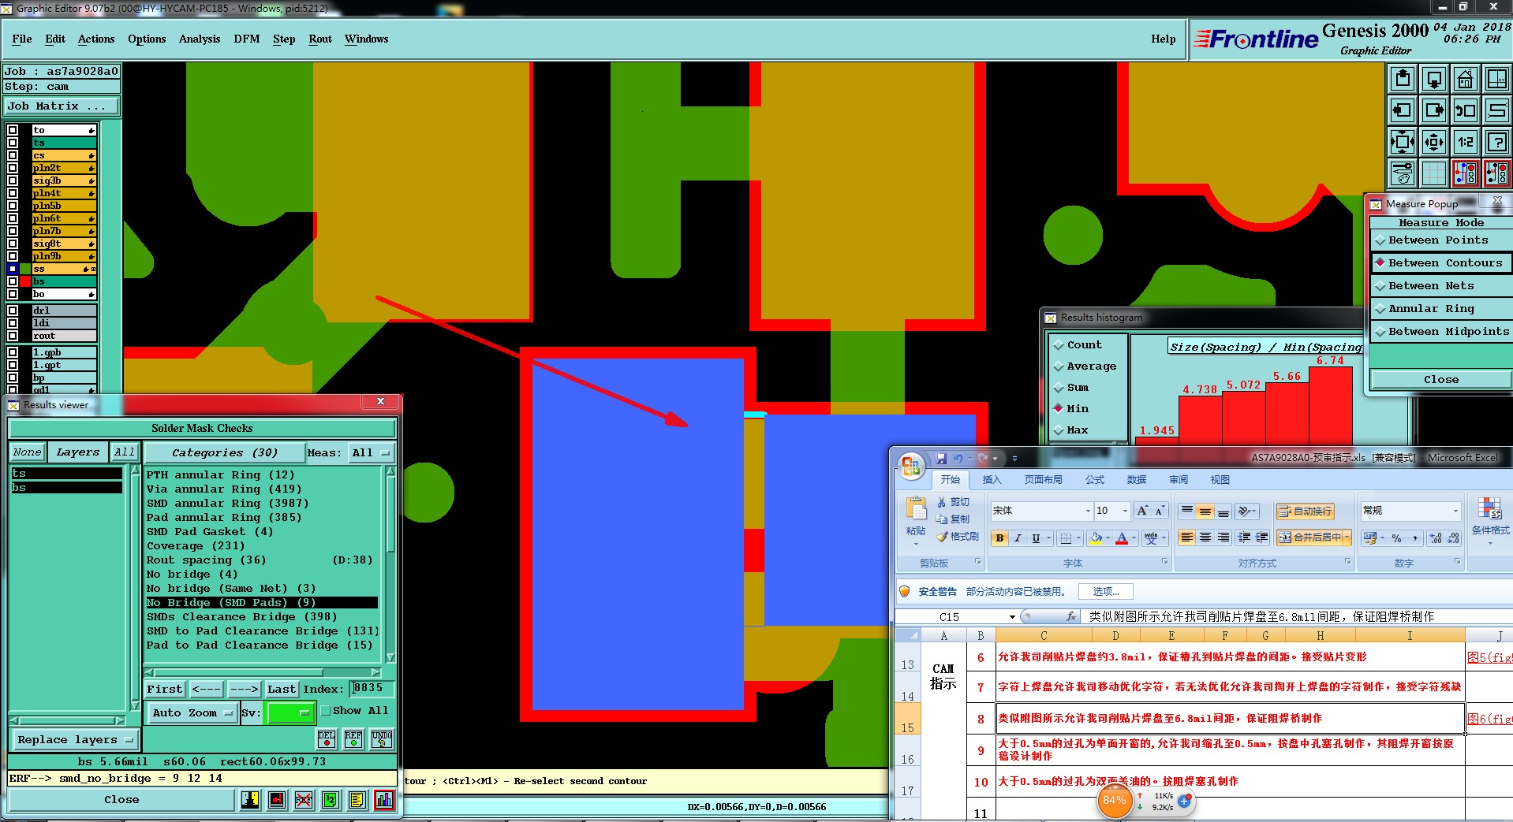The height and width of the screenshot is (822, 1513).
Task: Open the green Sv severity dropdown
Action: [290, 712]
